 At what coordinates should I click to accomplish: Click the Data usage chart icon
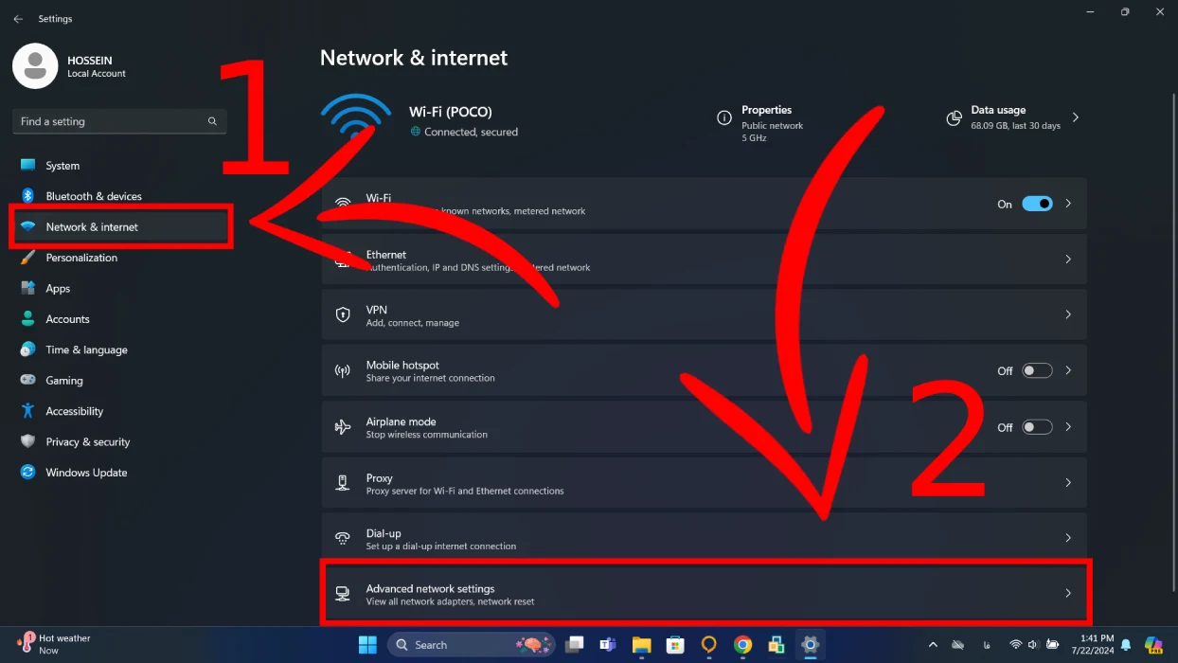954,118
